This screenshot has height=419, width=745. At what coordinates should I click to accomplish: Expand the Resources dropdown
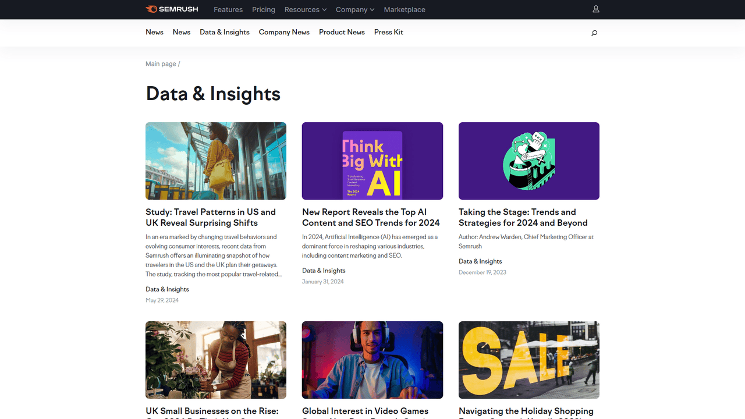coord(305,10)
